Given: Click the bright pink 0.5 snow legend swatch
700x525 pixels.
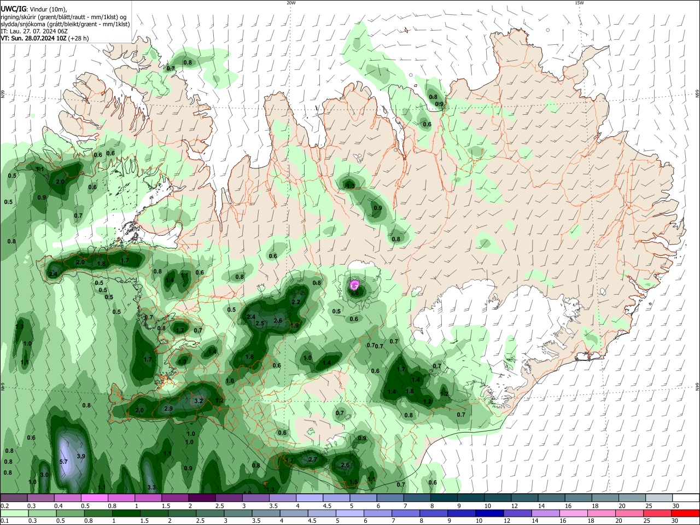Looking at the screenshot, I should click(x=94, y=498).
